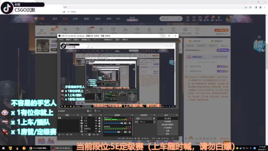Toggle visibility of first text source
The width and height of the screenshot is (268, 151).
[x=96, y=118]
